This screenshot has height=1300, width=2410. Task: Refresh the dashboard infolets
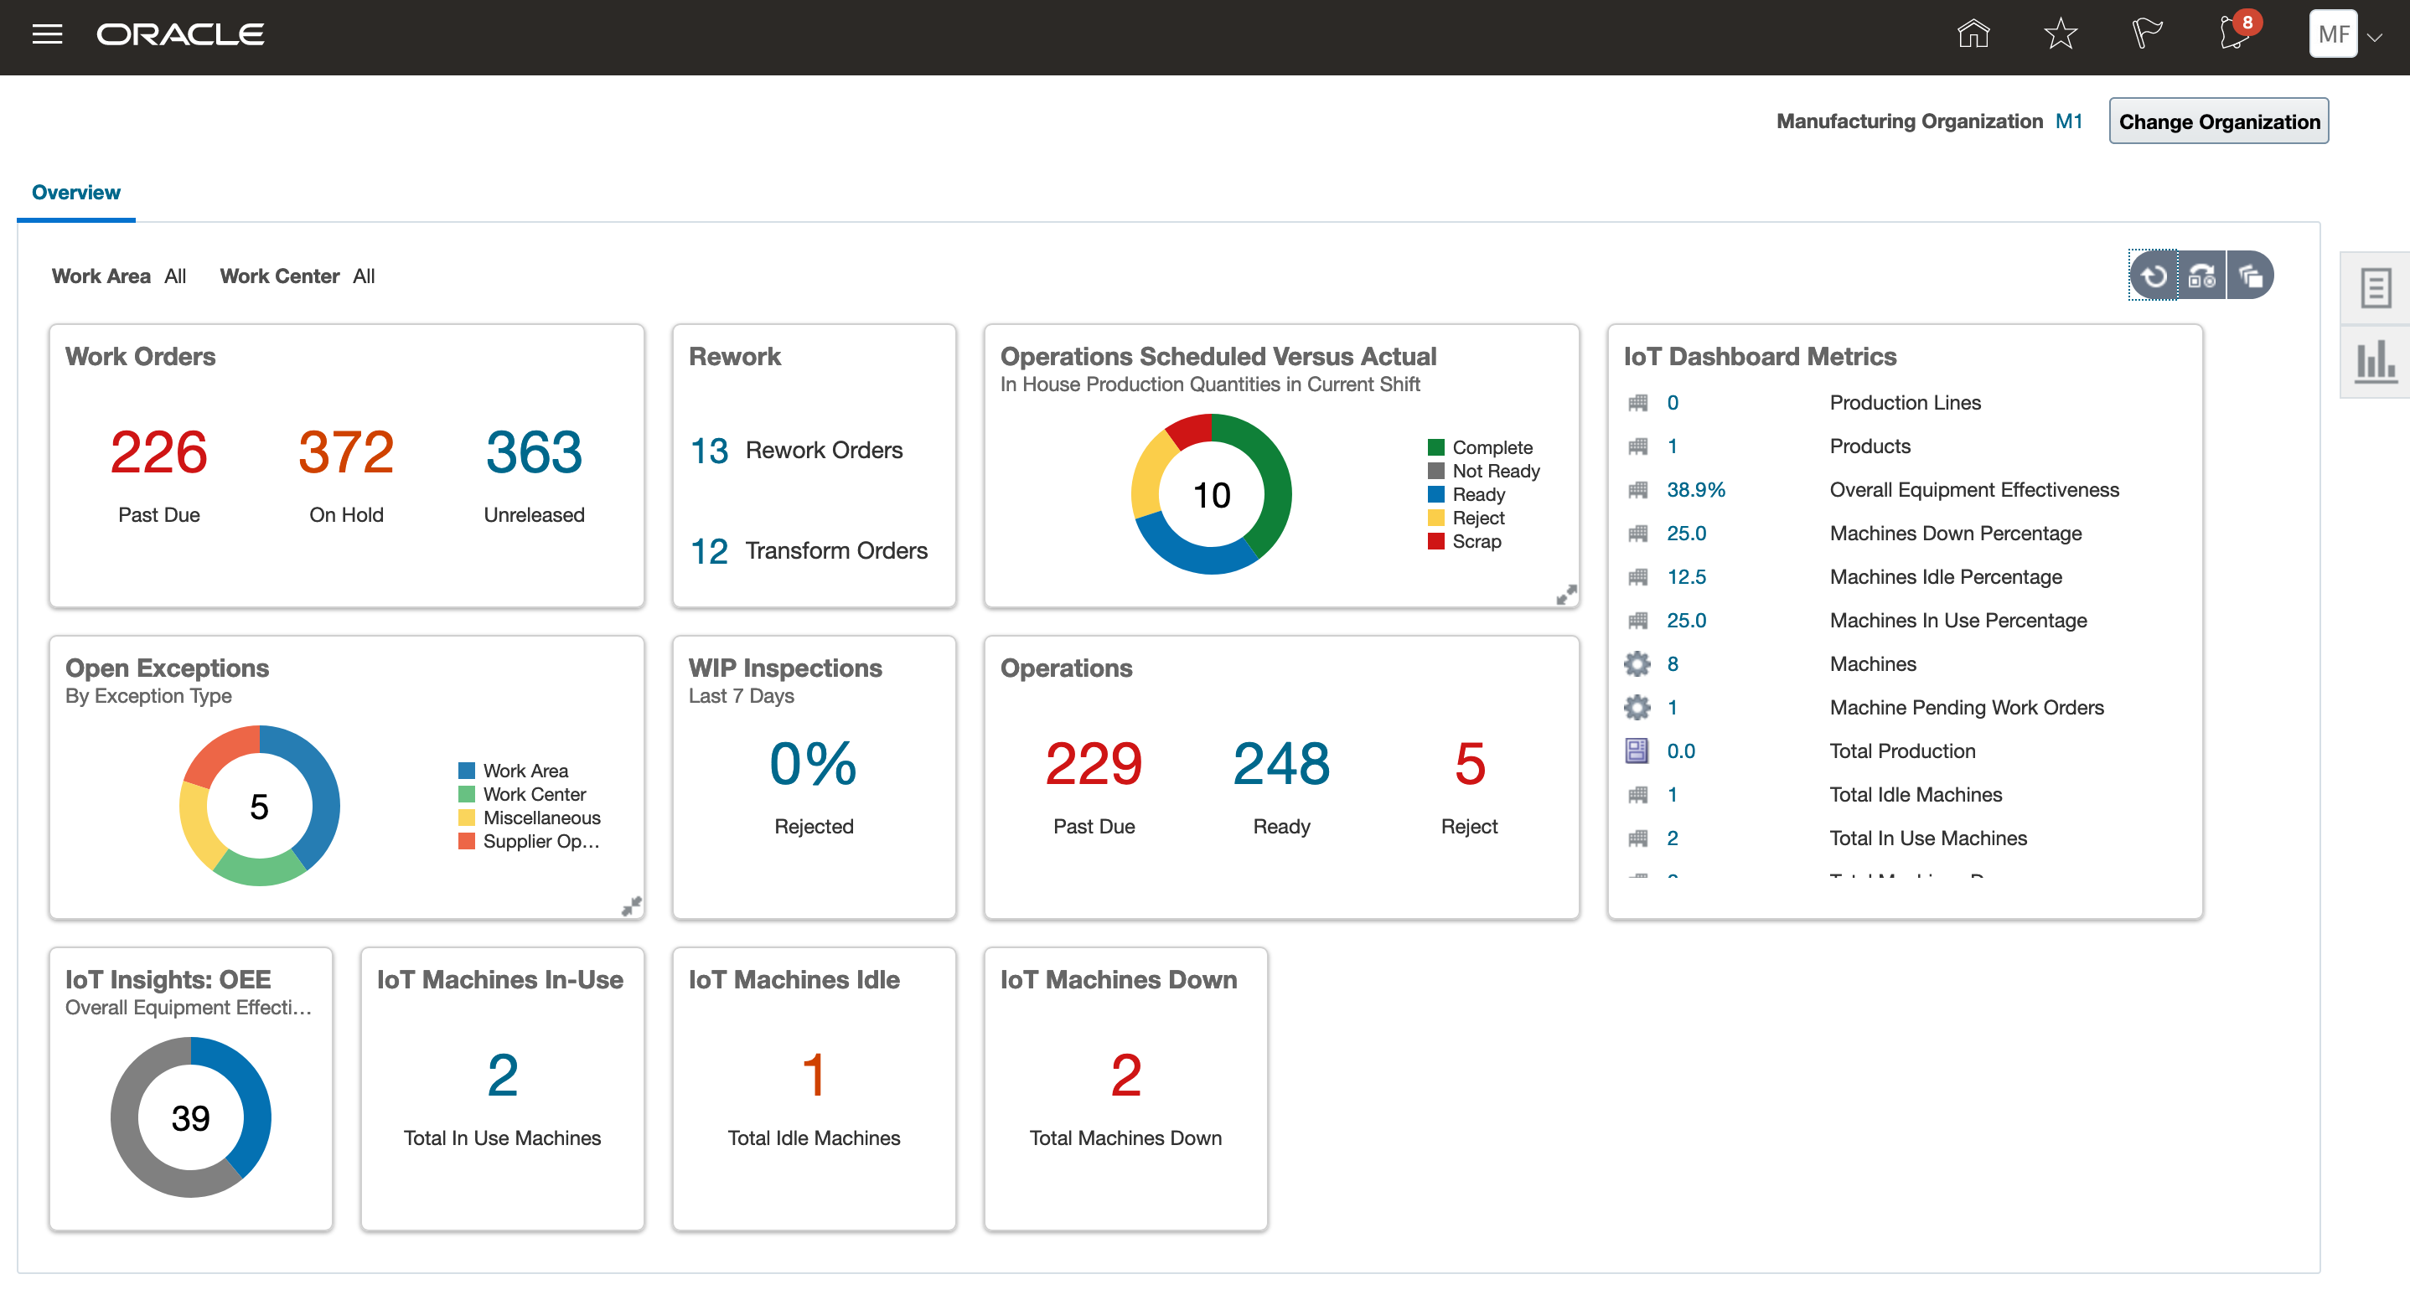[2154, 276]
